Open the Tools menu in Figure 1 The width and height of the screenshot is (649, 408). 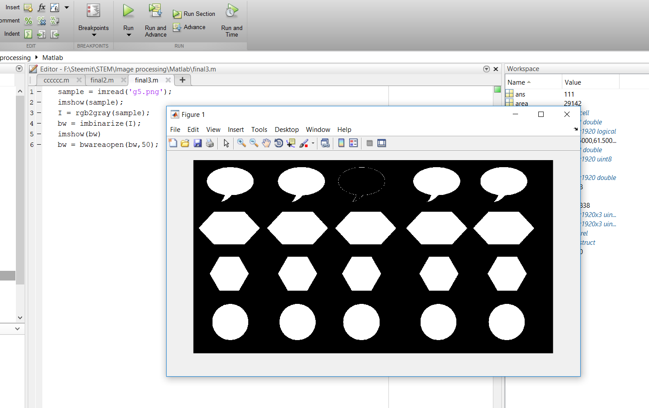[259, 130]
